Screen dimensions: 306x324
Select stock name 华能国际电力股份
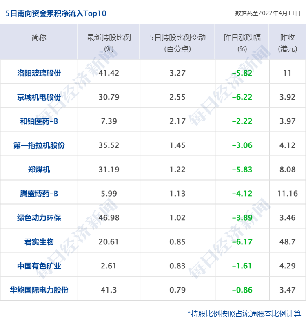[39, 290]
